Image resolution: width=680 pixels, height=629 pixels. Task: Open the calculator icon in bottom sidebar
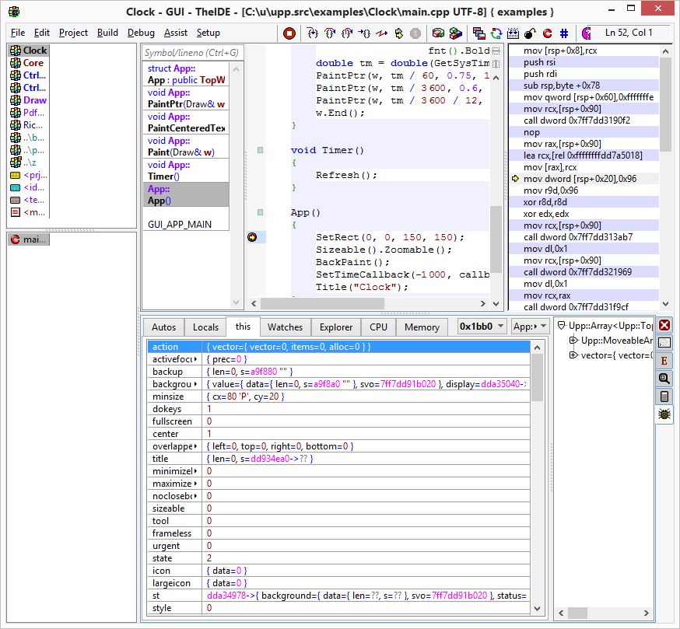[x=664, y=397]
